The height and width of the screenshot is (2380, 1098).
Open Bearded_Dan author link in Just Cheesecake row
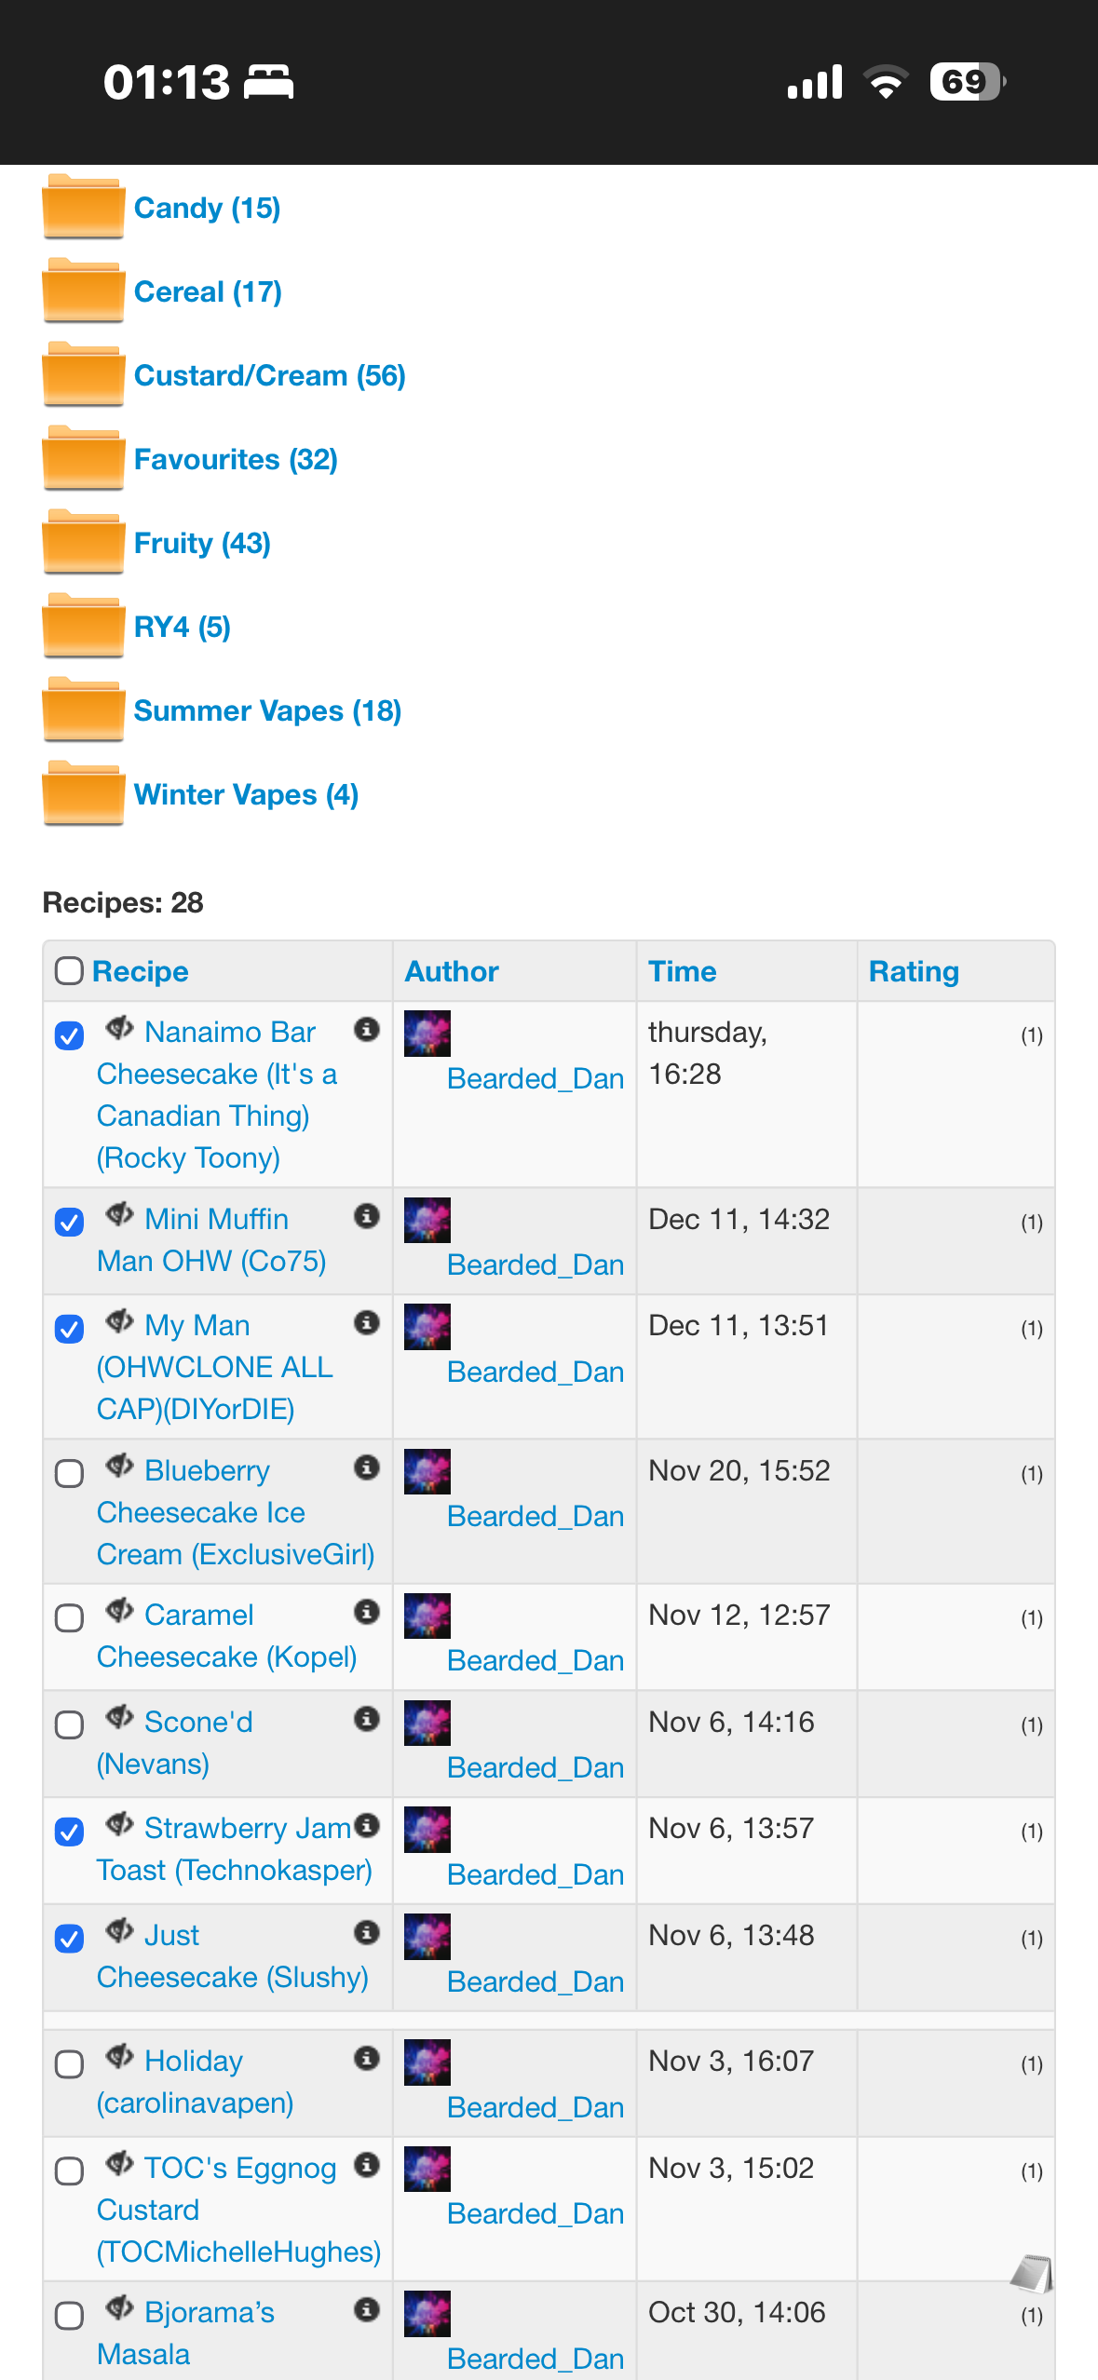point(535,1981)
